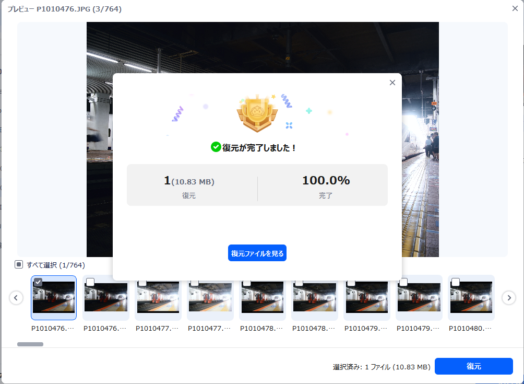Click the left arrow beside the thumbnail strip
The width and height of the screenshot is (524, 384).
point(16,298)
